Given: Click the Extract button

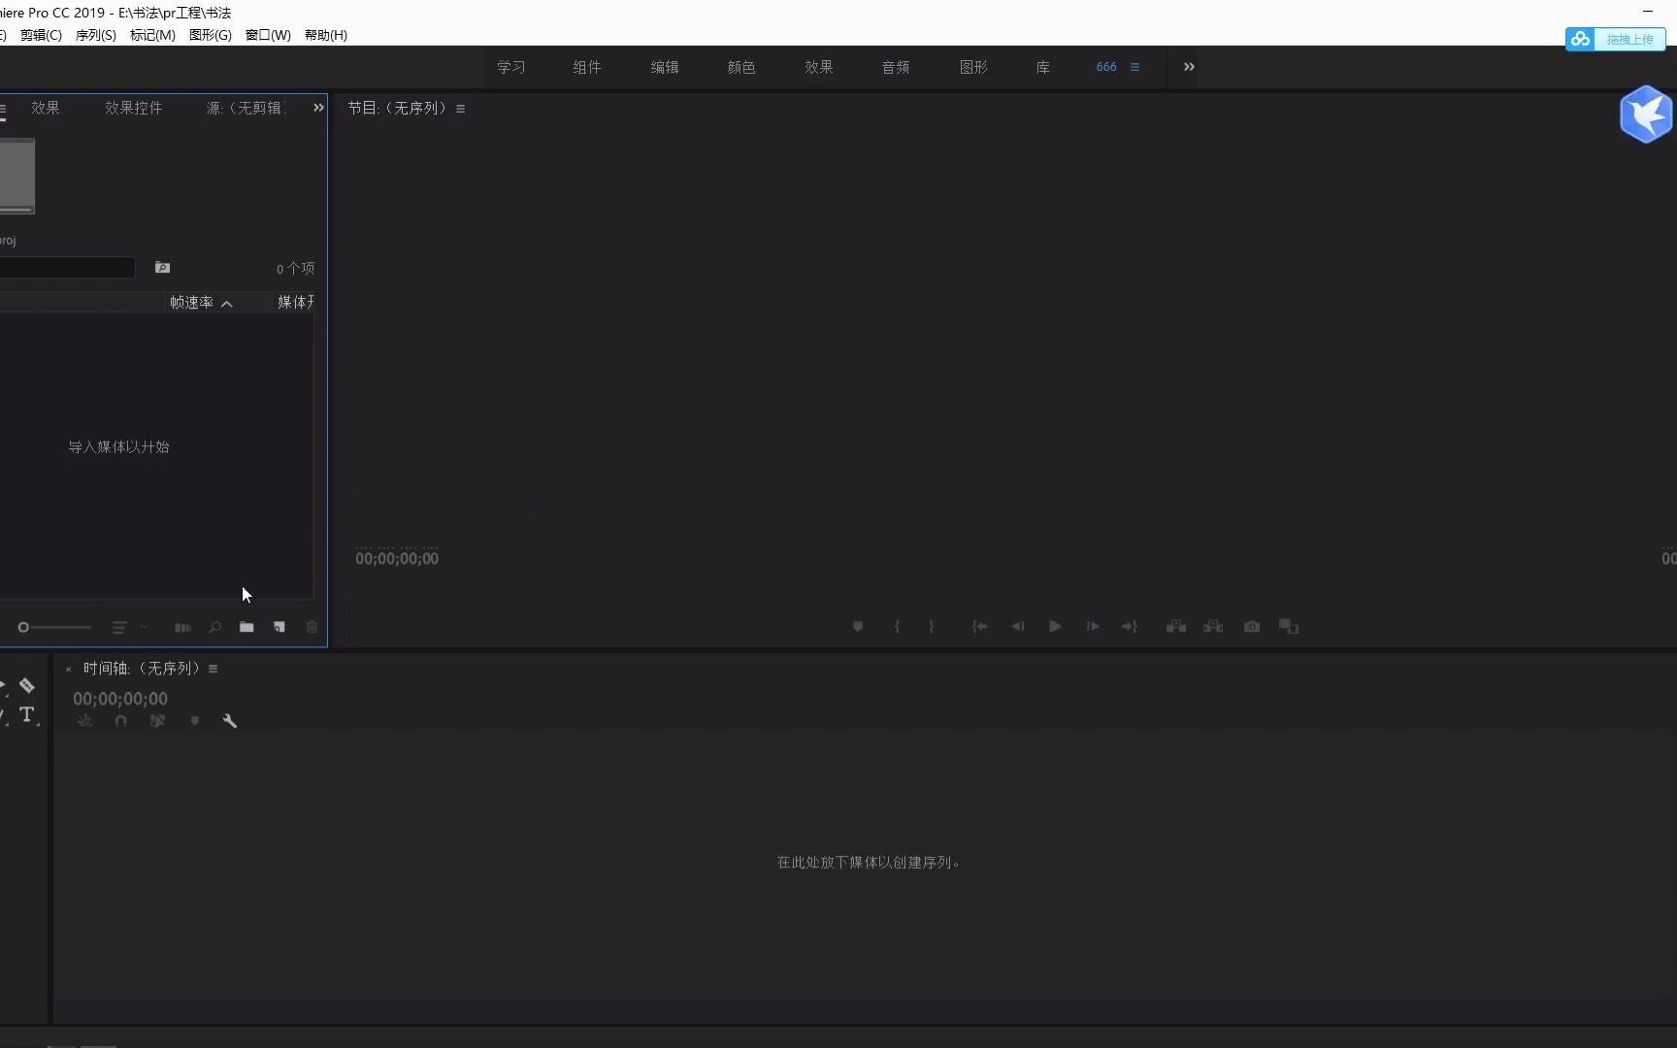Looking at the screenshot, I should click(x=1213, y=627).
